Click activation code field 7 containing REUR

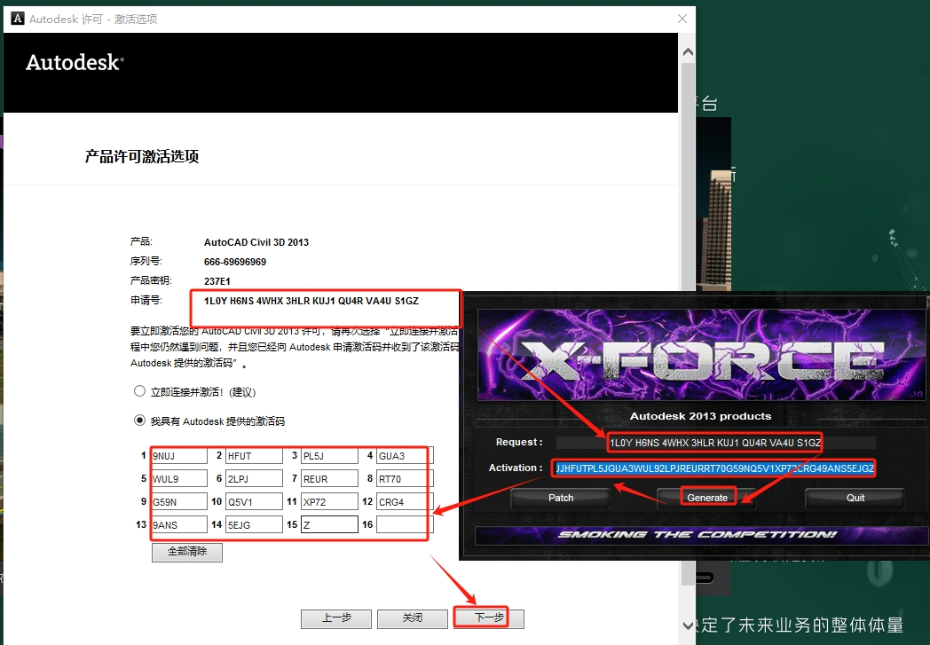coord(330,478)
